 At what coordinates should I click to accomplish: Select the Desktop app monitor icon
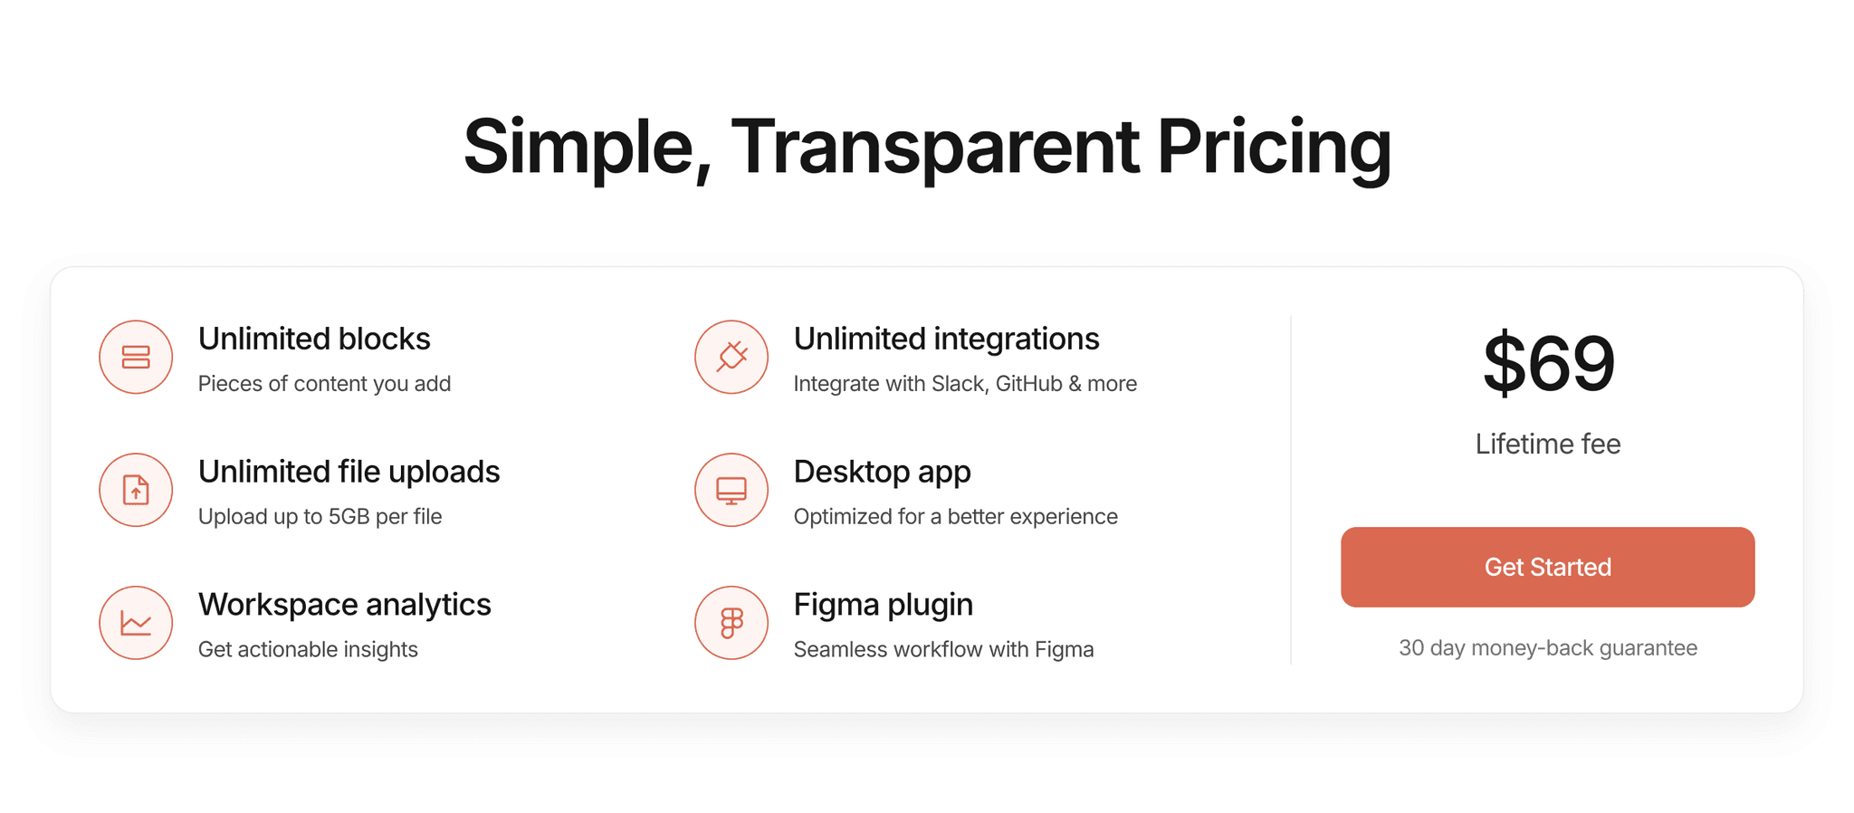pyautogui.click(x=731, y=490)
